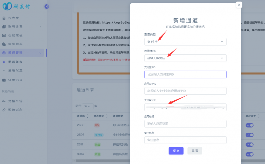Screen dimensions: 265x164
Task: Open the 通道类型 channel type dropdown
Action: 185,42
